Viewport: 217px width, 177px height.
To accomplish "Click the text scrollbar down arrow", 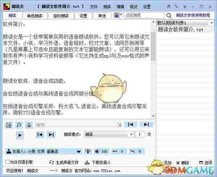I will [153, 116].
